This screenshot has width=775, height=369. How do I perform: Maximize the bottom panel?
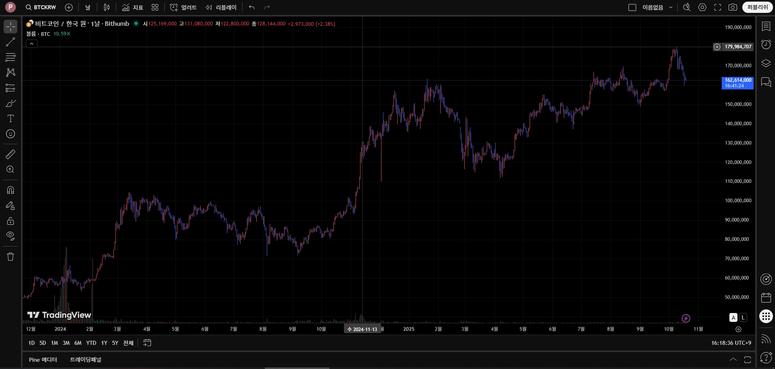coord(748,359)
